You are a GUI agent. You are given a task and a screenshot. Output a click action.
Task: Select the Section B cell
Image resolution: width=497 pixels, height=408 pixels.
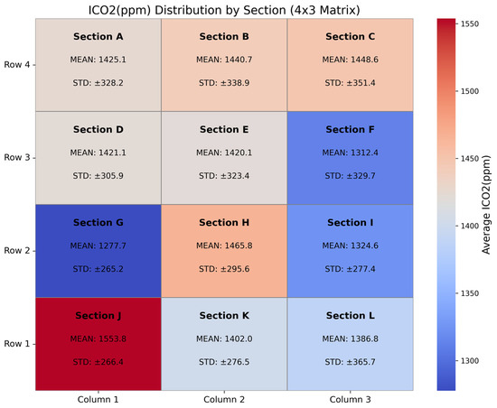pyautogui.click(x=224, y=65)
